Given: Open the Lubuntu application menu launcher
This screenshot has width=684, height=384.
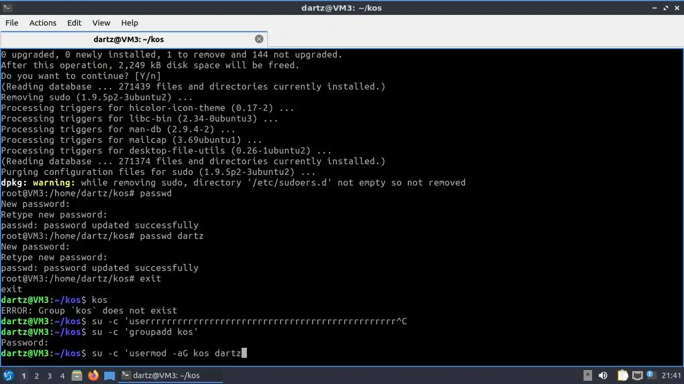Looking at the screenshot, I should pos(8,375).
